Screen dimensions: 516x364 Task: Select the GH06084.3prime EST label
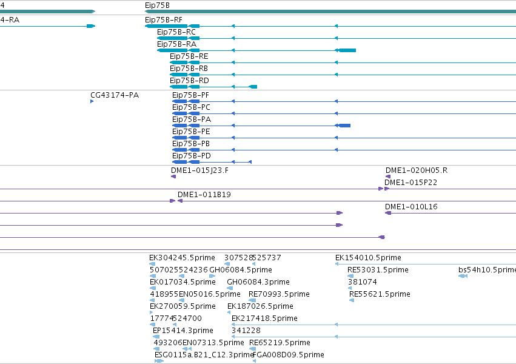point(258,282)
